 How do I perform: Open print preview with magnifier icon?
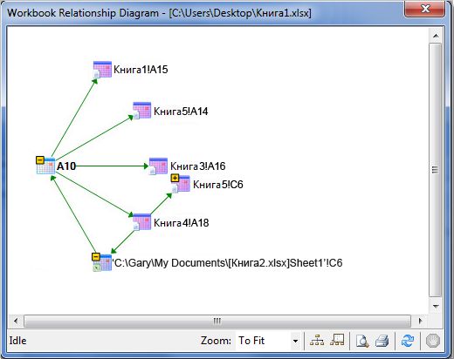(362, 341)
